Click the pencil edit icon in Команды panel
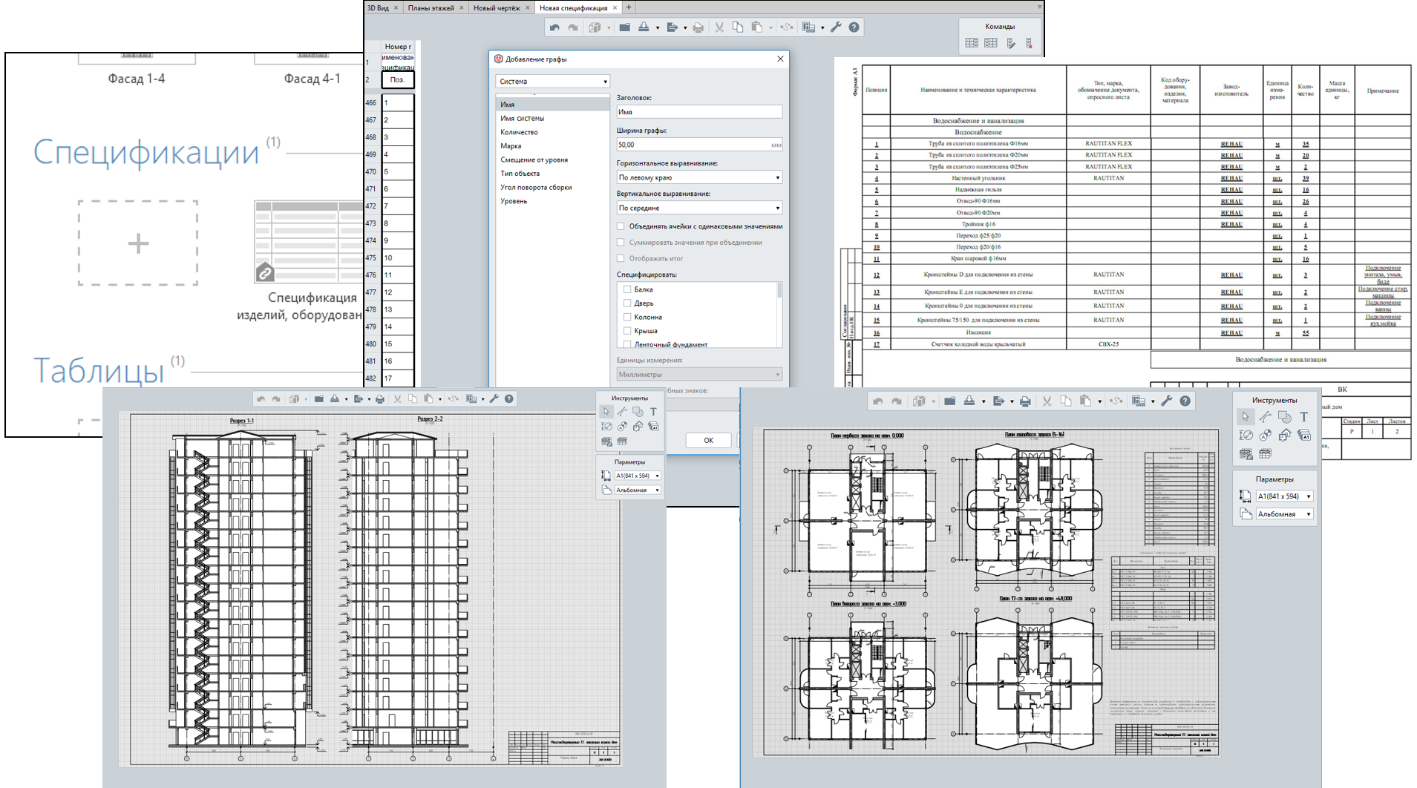Image resolution: width=1417 pixels, height=788 pixels. tap(1010, 44)
